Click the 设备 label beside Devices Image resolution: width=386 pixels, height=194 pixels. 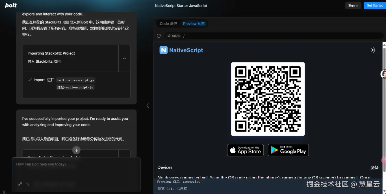point(374,168)
